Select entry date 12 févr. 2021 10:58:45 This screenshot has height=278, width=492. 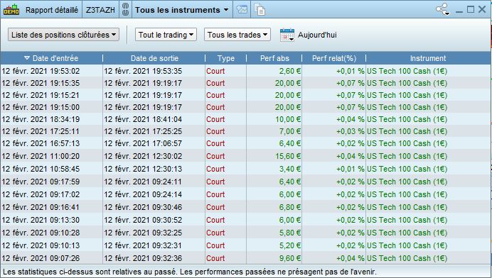coord(41,169)
